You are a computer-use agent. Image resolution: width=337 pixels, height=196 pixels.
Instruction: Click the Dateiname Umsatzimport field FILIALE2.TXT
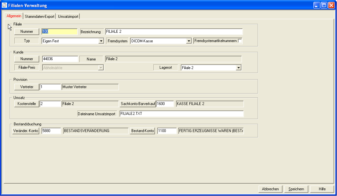[181, 114]
